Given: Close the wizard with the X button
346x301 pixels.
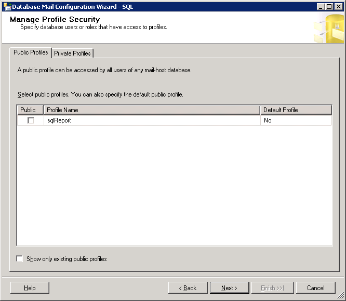Looking at the screenshot, I should (x=338, y=6).
